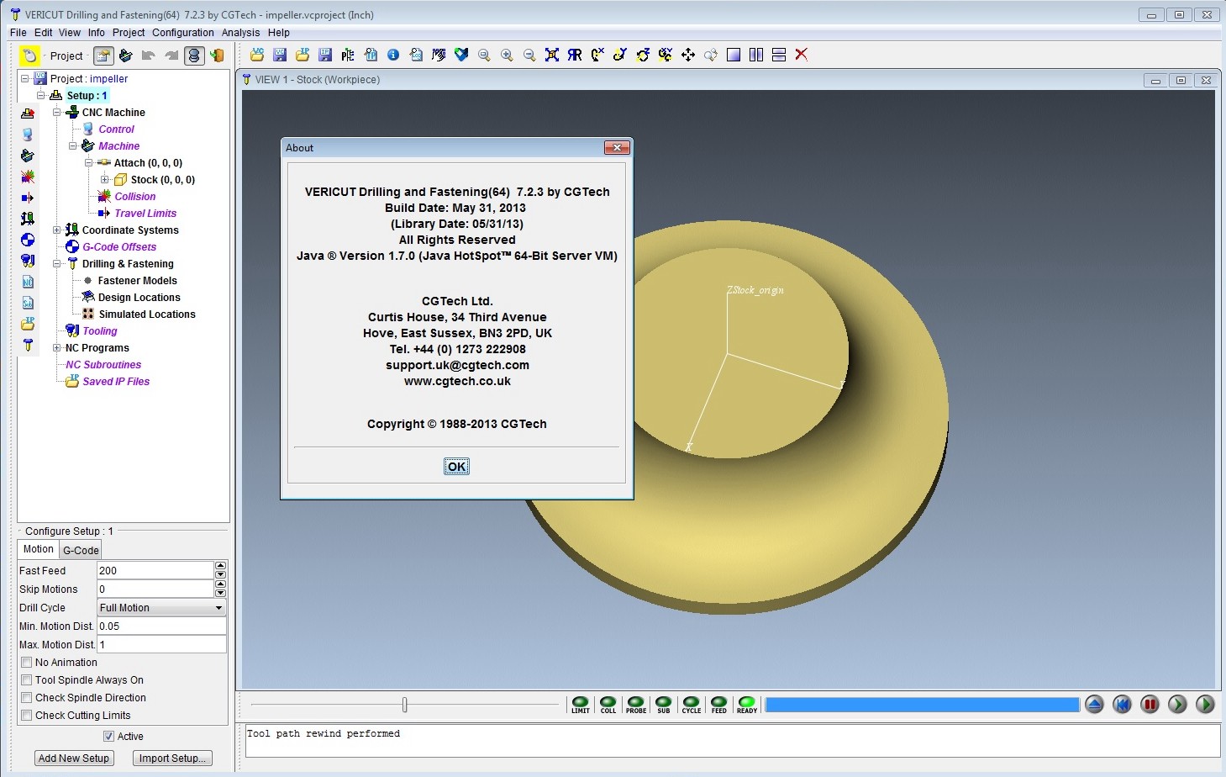The height and width of the screenshot is (777, 1226).
Task: Click the Open Project (VC folder) toolbar icon
Action: (x=257, y=55)
